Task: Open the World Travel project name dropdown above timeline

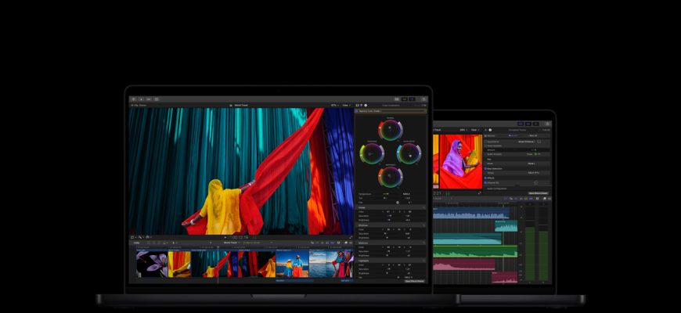Action: 232,243
